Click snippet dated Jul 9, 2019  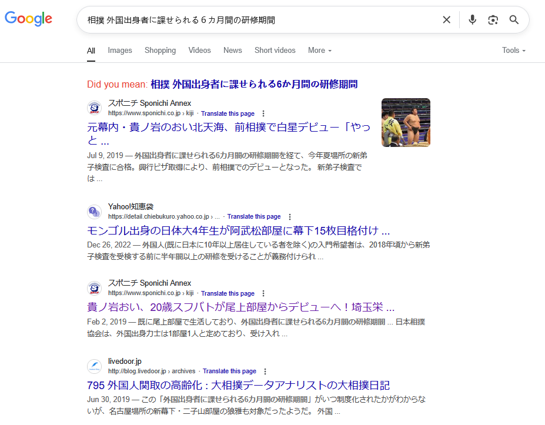[227, 167]
